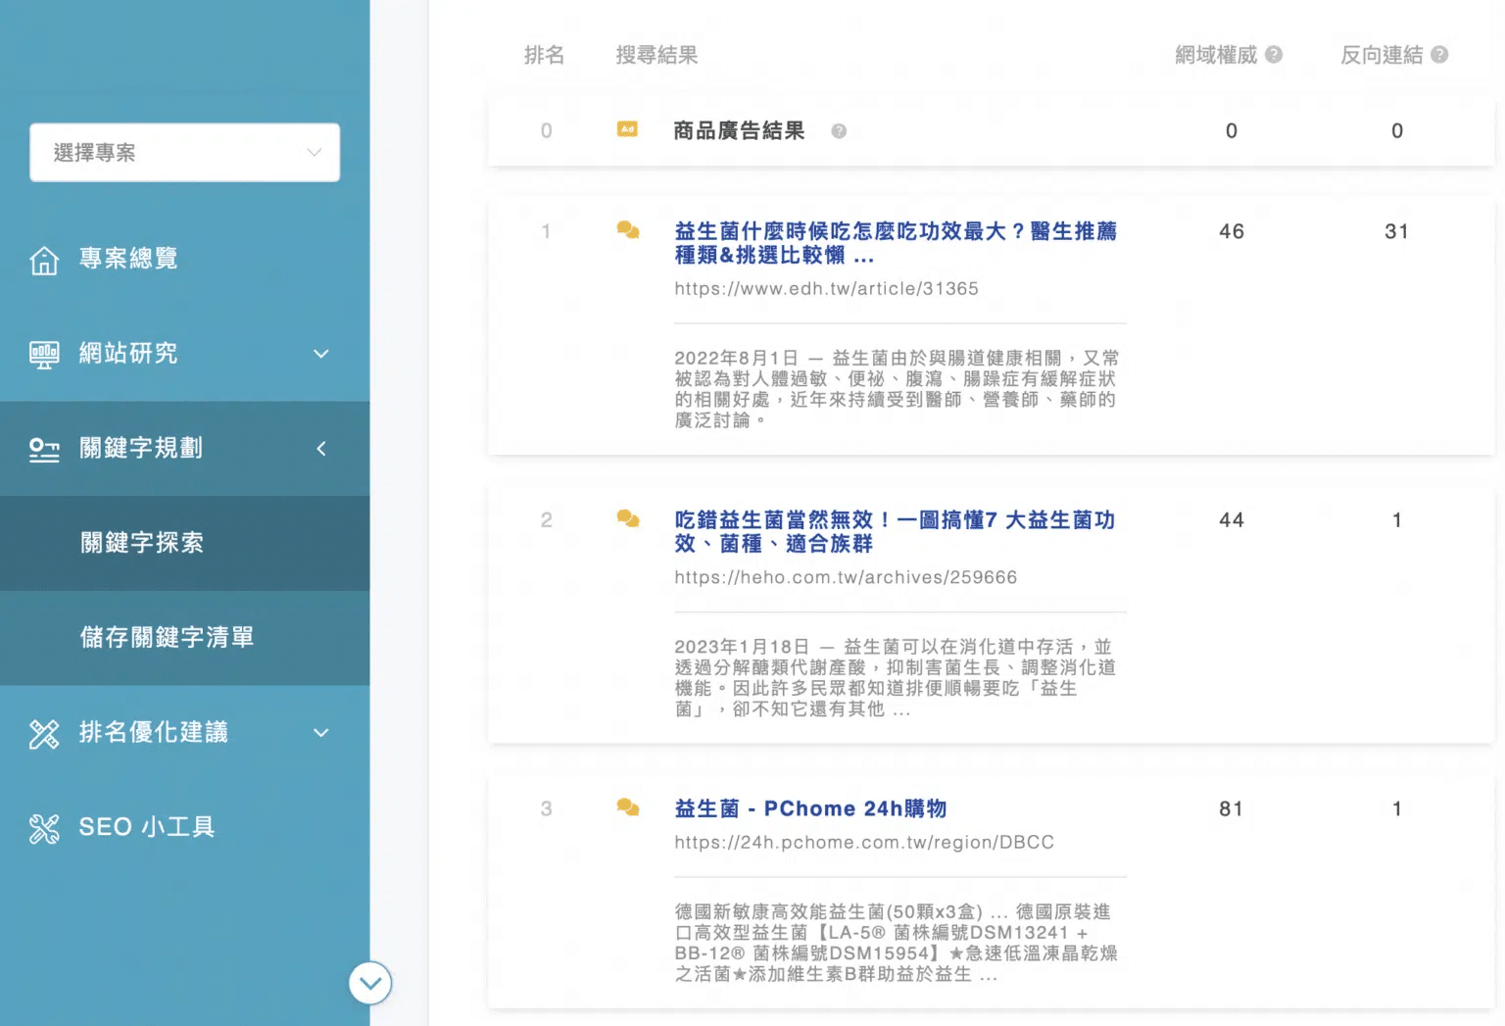This screenshot has width=1505, height=1026.
Task: Open the 益生菌 - PChome 24h購物 link
Action: tap(810, 808)
